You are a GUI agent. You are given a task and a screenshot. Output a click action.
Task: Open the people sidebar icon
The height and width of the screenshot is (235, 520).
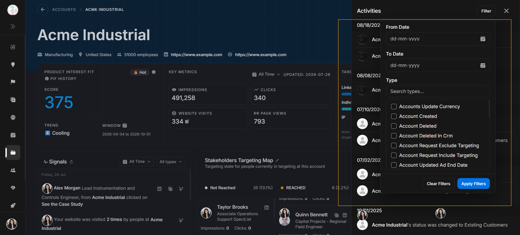13,170
